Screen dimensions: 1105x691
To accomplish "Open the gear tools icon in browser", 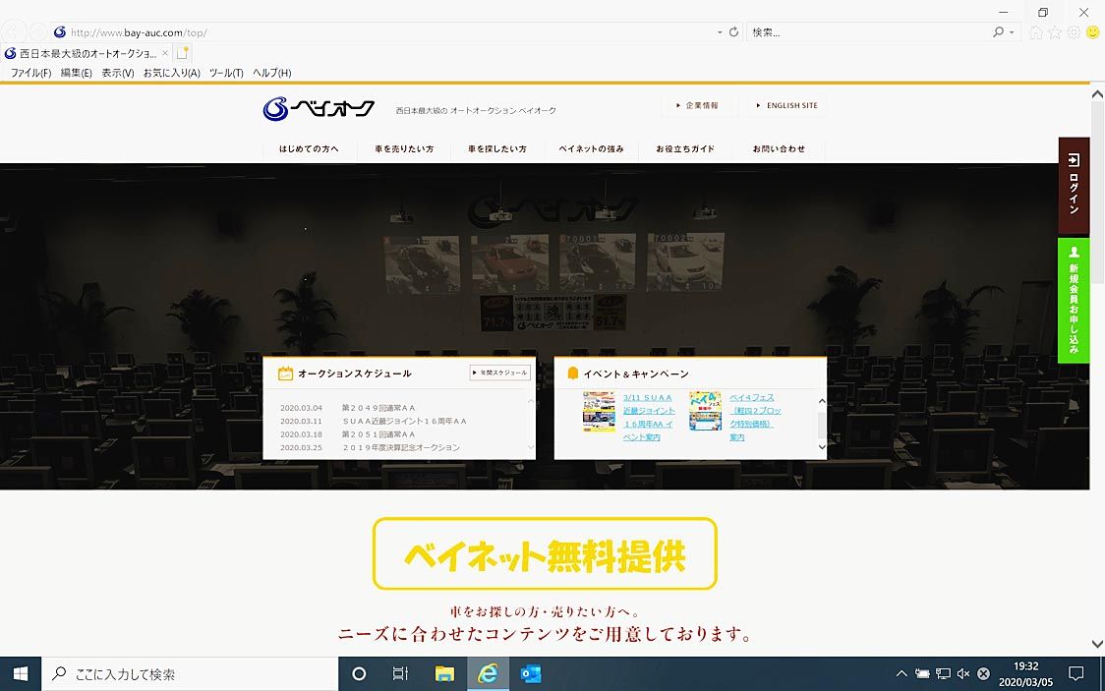I will click(1074, 32).
